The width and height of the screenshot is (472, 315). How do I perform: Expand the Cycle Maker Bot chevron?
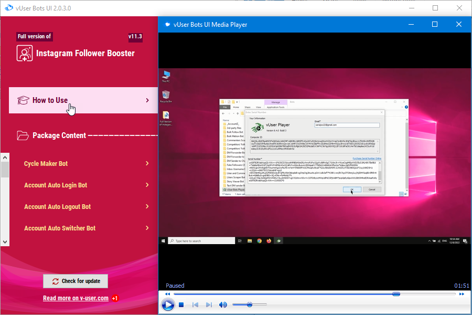point(147,163)
